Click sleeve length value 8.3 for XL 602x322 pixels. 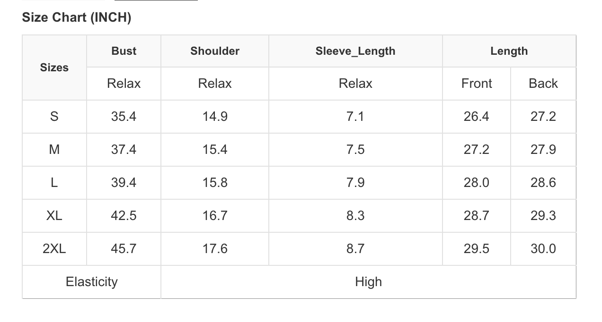pyautogui.click(x=355, y=216)
